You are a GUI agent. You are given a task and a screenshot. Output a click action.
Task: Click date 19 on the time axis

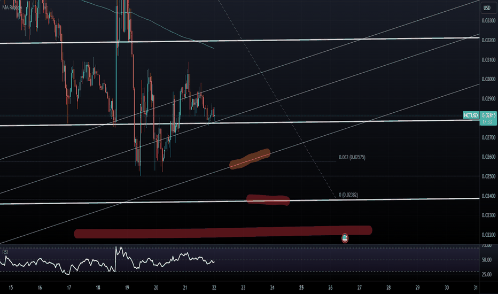click(127, 288)
